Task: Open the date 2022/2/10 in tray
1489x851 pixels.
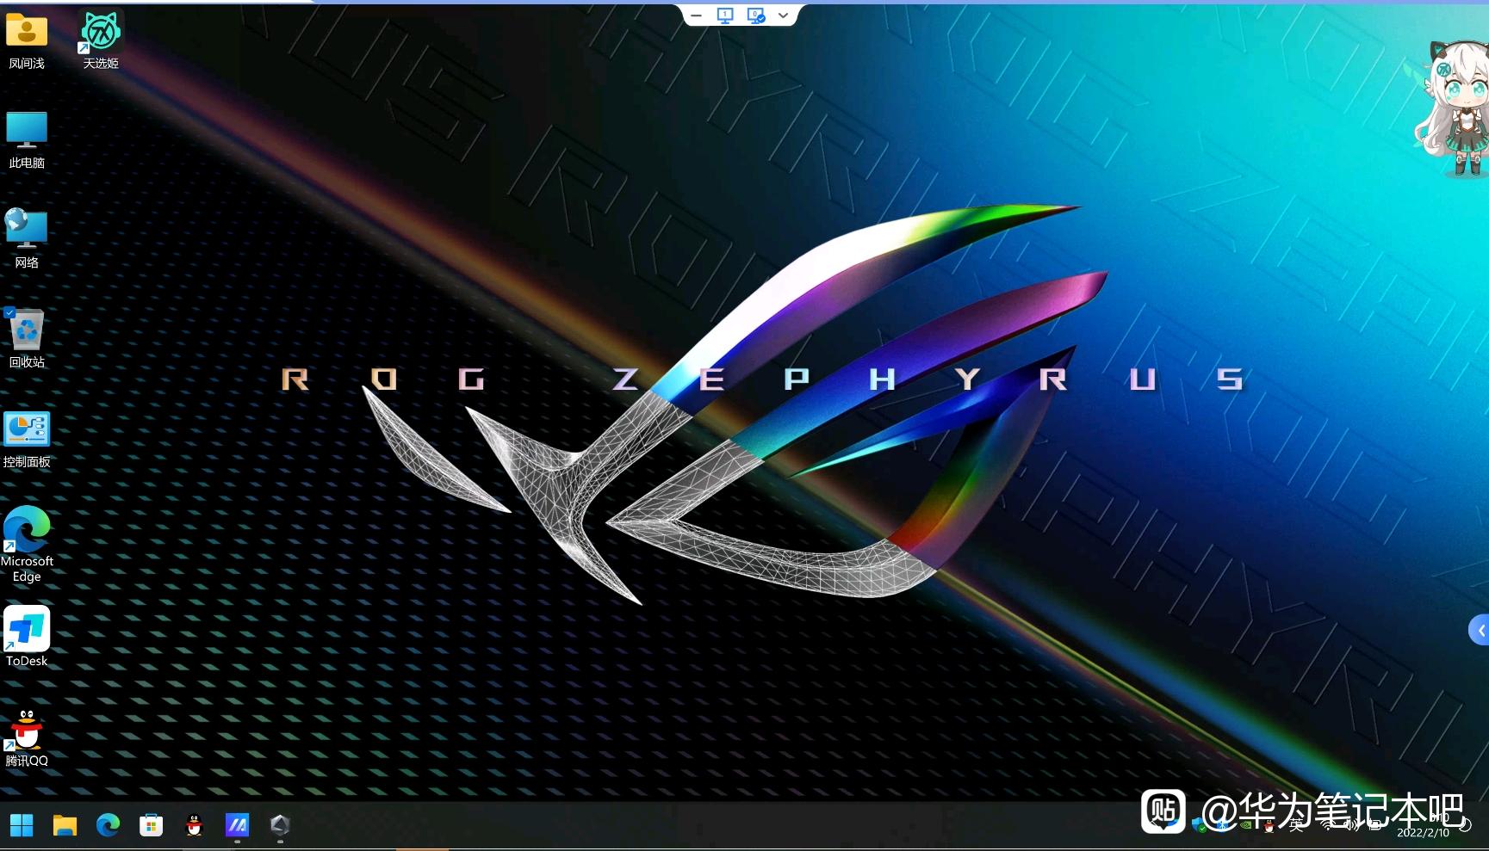Action: coord(1423,833)
